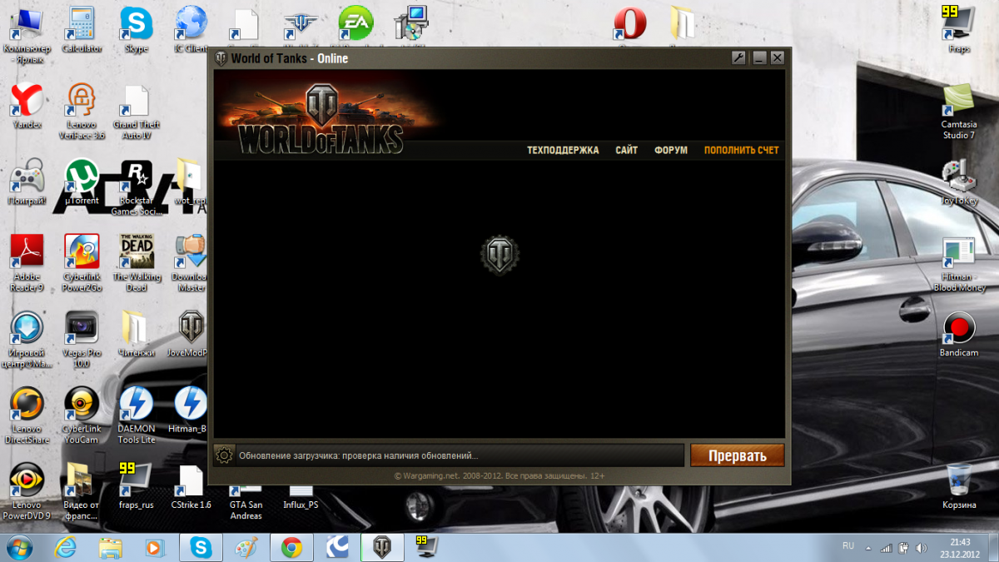
Task: Click the ТЕХПОДДЕРЖКА link
Action: 563,151
